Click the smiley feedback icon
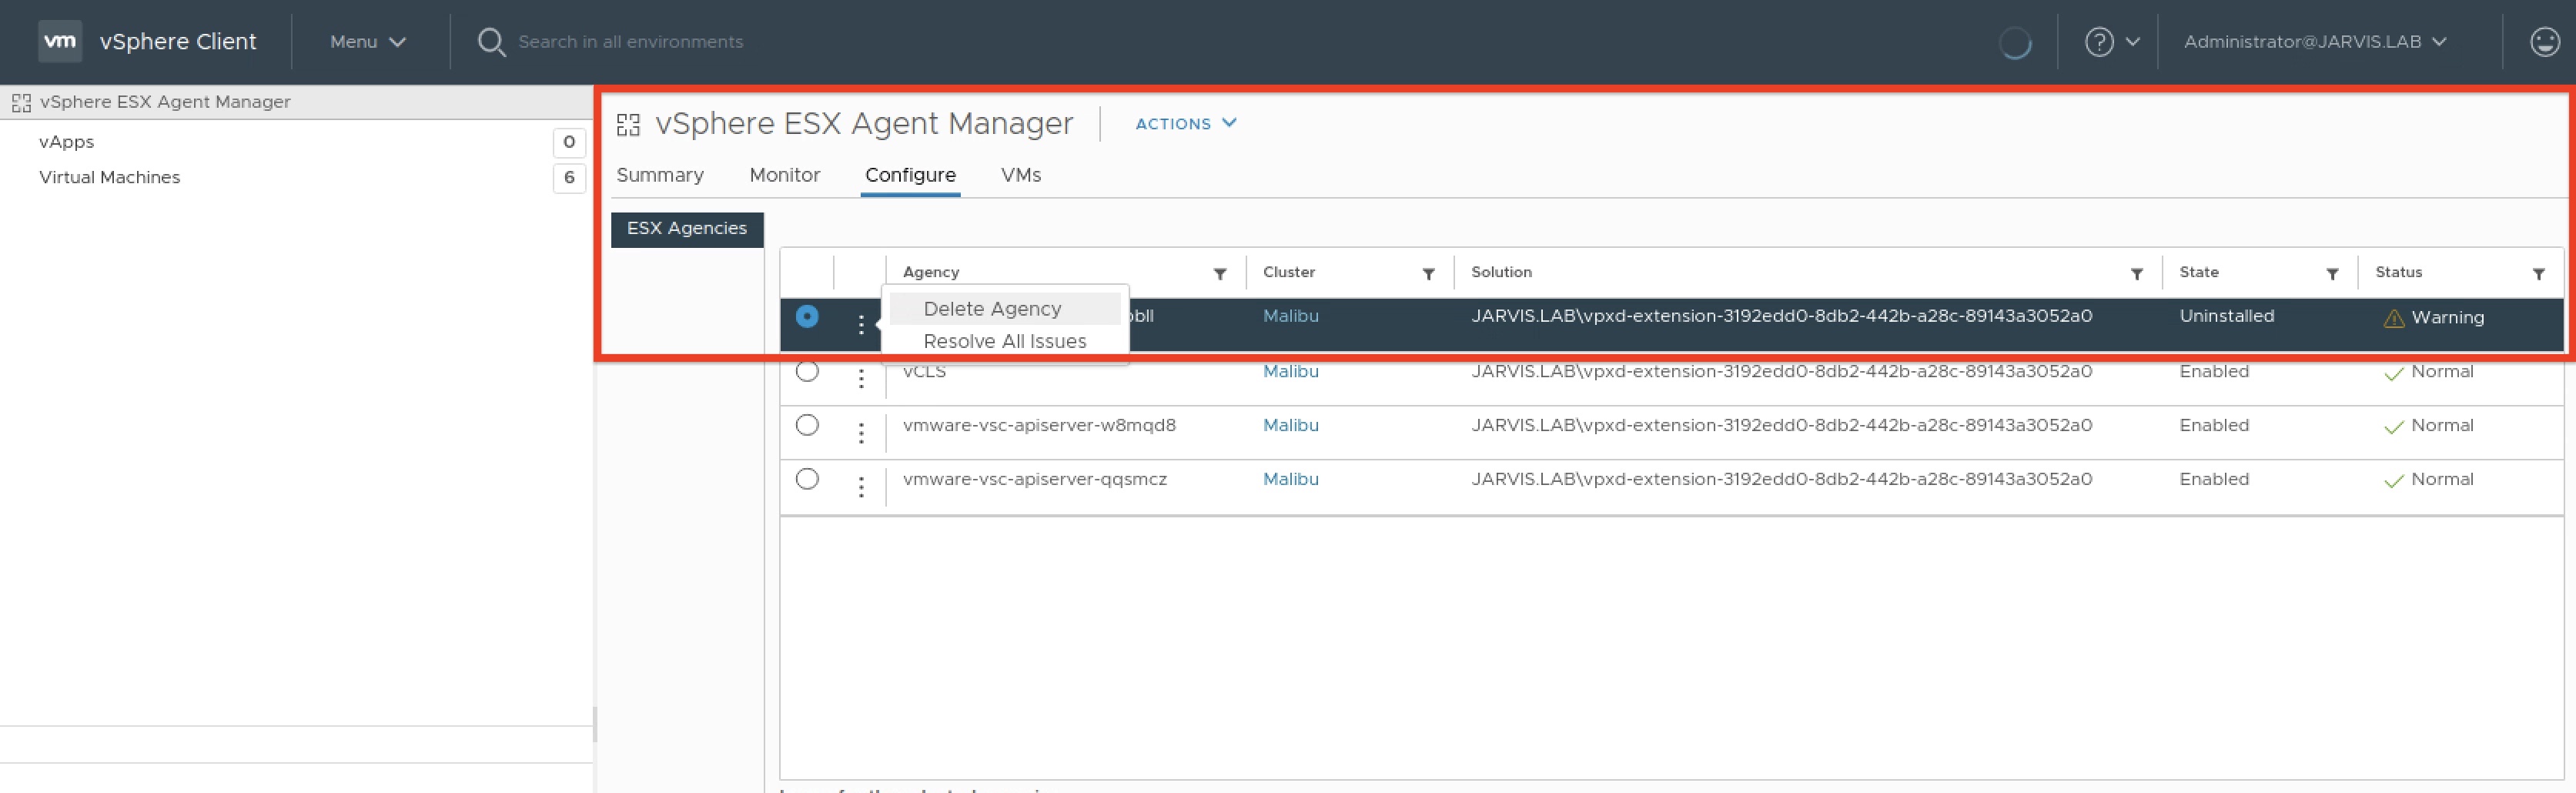 pyautogui.click(x=2544, y=42)
